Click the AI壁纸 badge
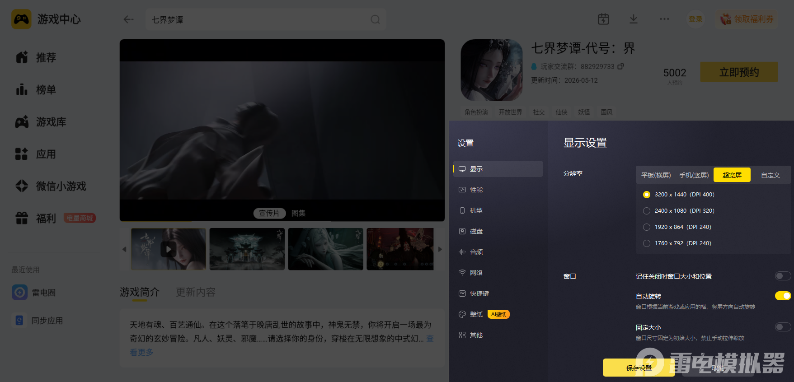Screen dimensions: 794x382 tap(498, 314)
